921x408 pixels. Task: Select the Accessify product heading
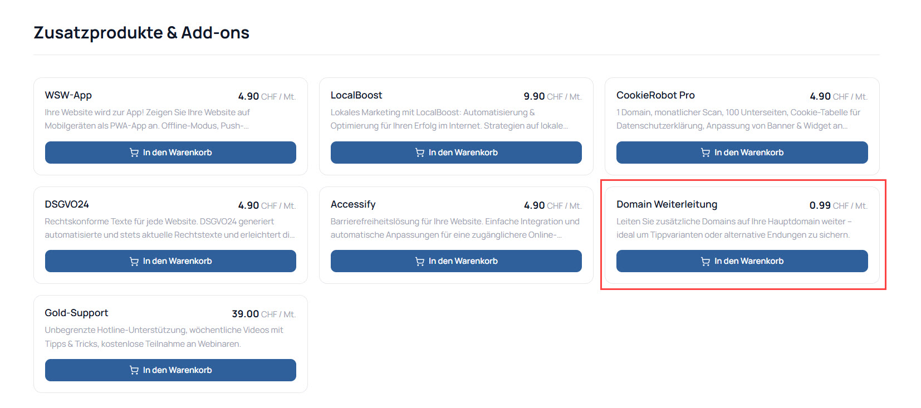[x=353, y=204]
